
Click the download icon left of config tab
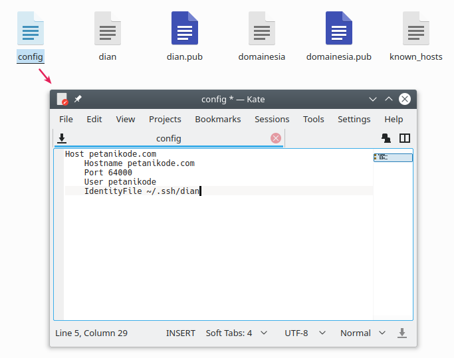click(x=62, y=138)
